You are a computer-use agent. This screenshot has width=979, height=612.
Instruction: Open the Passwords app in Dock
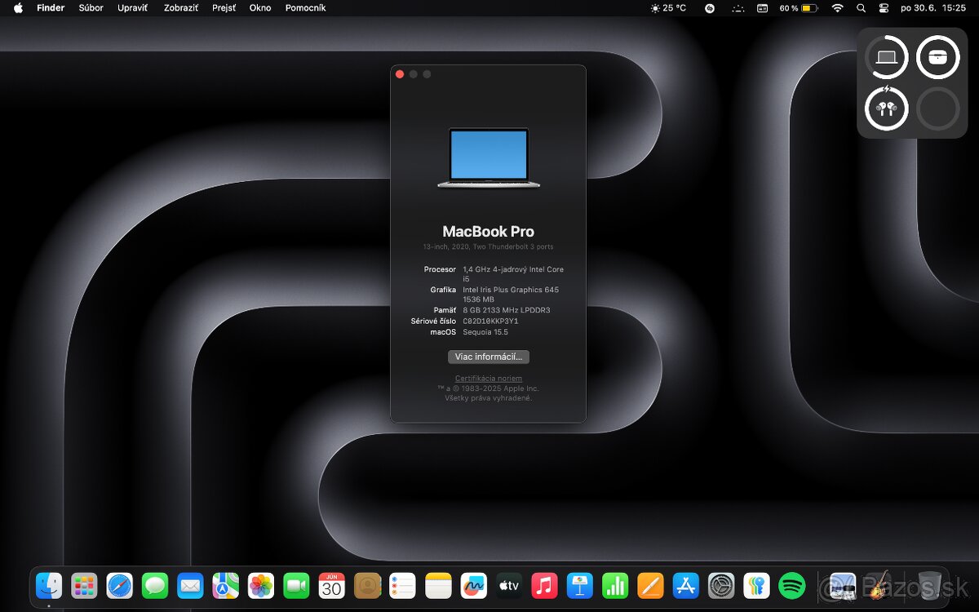tap(756, 585)
